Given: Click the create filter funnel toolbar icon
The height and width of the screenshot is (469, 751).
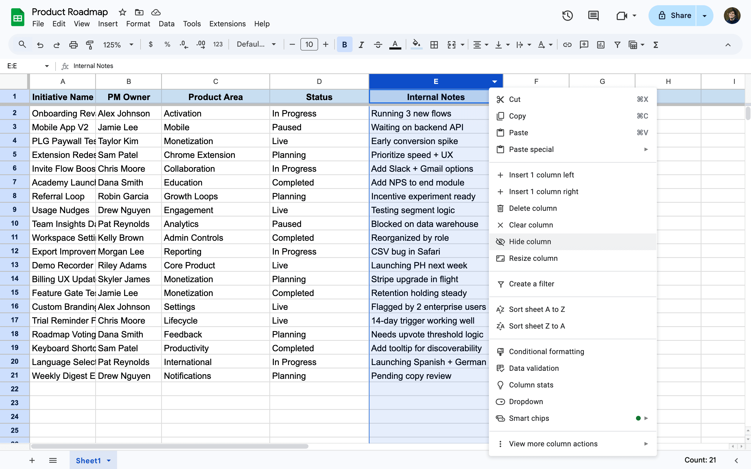Looking at the screenshot, I should pyautogui.click(x=617, y=45).
